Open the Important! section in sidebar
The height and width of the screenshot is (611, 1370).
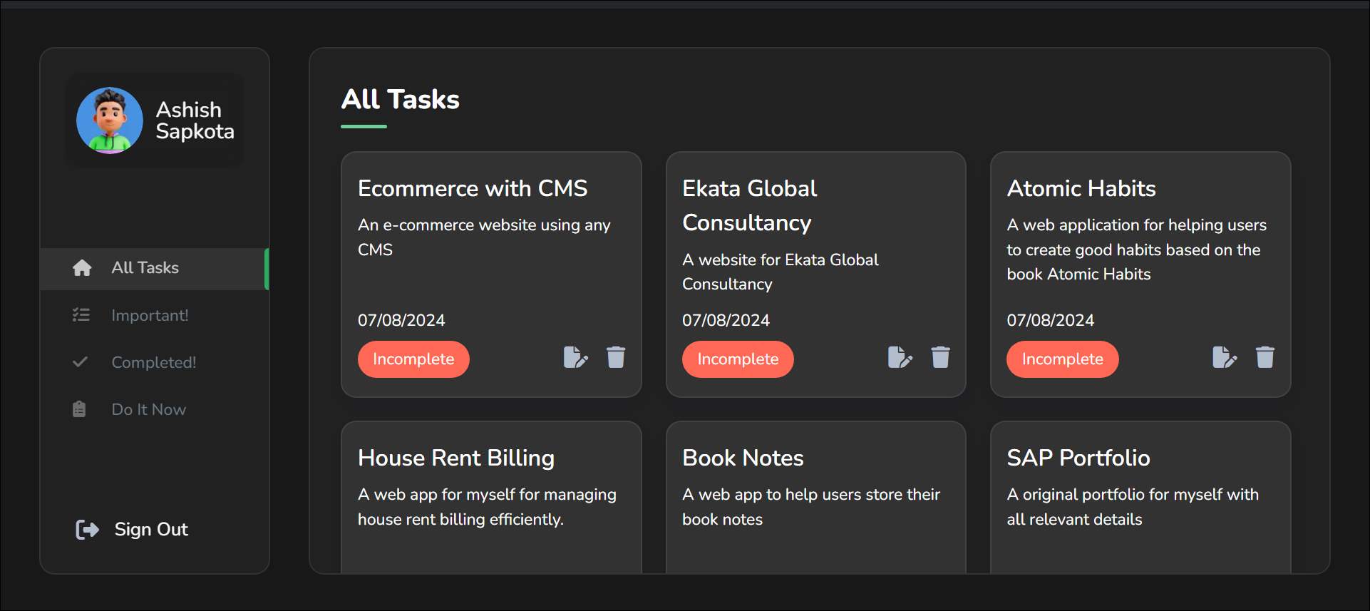pos(150,315)
